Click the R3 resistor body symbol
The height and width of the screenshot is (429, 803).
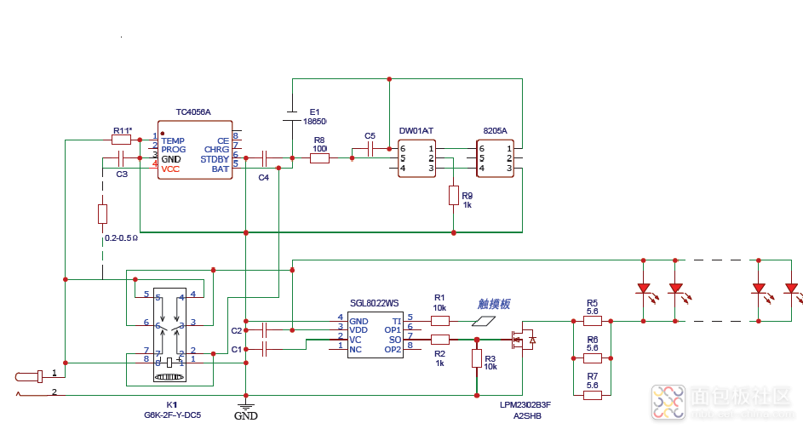(477, 358)
